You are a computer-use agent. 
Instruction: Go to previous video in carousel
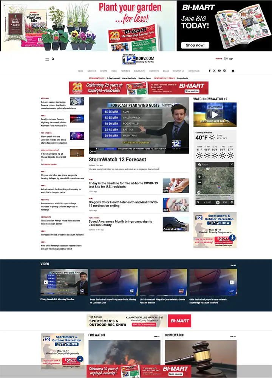click(46, 282)
